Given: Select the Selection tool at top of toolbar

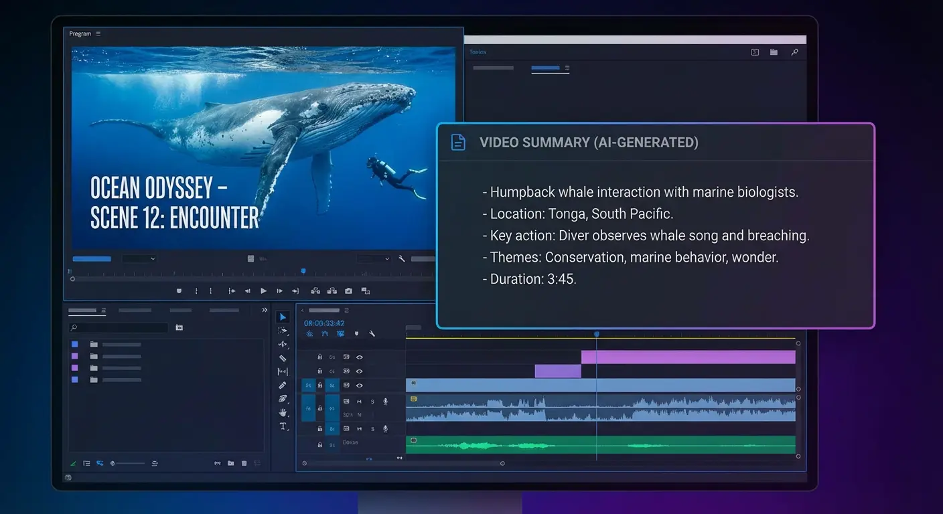Looking at the screenshot, I should [283, 316].
